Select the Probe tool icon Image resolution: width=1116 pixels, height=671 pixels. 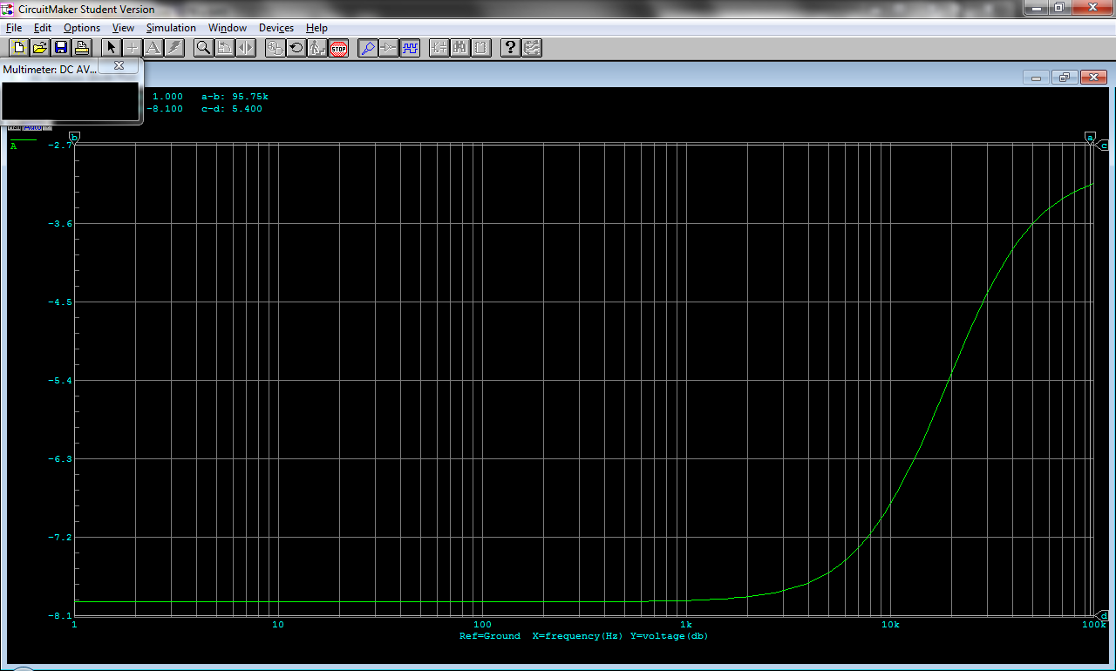(x=368, y=48)
